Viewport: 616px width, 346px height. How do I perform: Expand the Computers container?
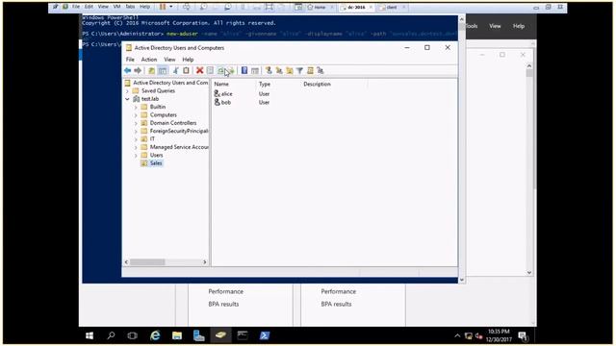click(x=136, y=115)
